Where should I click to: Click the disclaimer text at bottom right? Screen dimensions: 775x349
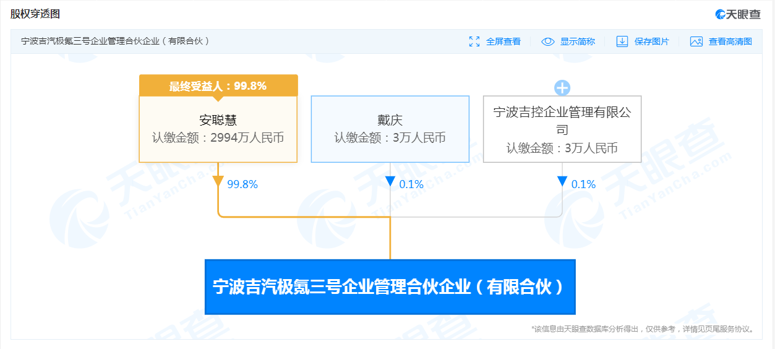643,329
